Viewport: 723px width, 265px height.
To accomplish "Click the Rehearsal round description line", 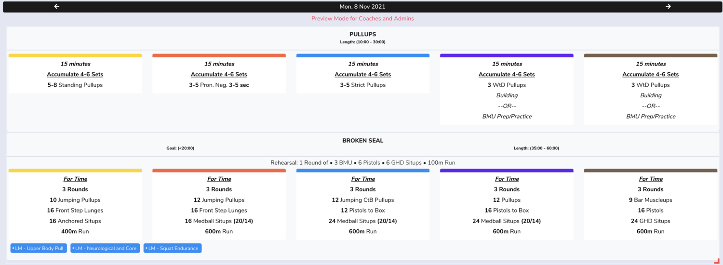I will coord(362,163).
